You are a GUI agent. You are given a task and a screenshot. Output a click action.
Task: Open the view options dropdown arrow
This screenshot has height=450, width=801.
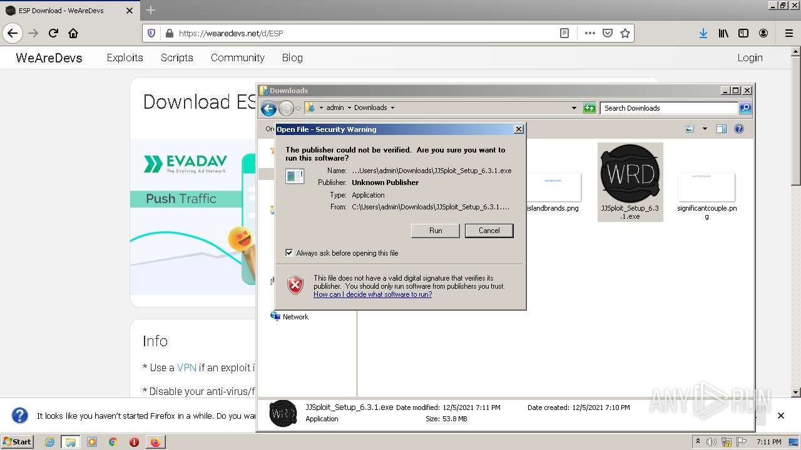click(705, 129)
